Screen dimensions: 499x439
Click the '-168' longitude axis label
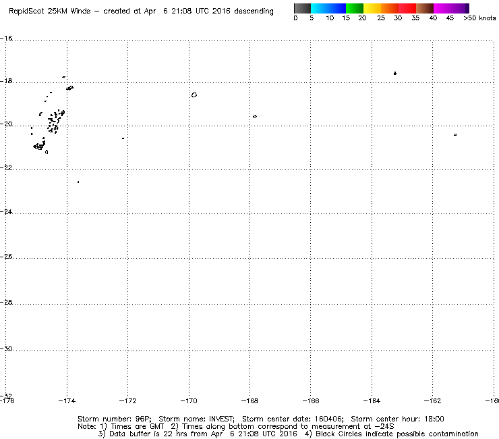249,401
